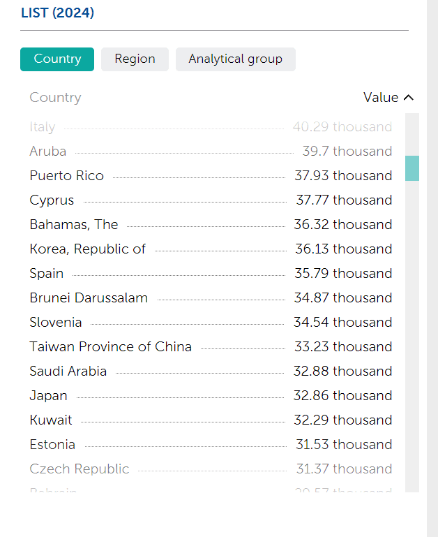Image resolution: width=438 pixels, height=537 pixels.
Task: Click the LIST (2024) heading
Action: coord(57,13)
